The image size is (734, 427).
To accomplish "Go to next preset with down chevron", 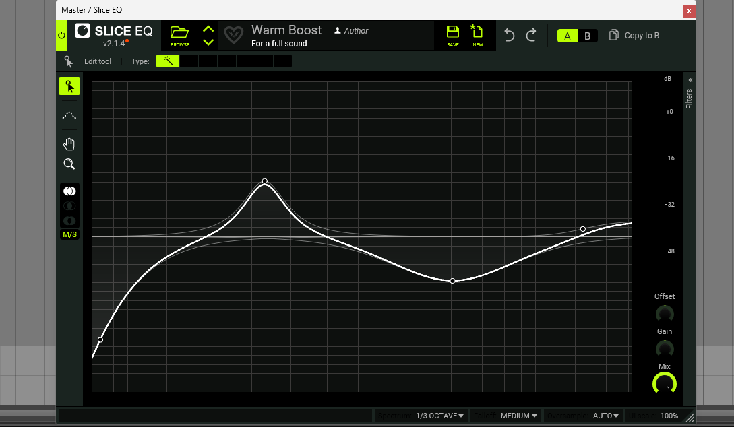I will [208, 42].
